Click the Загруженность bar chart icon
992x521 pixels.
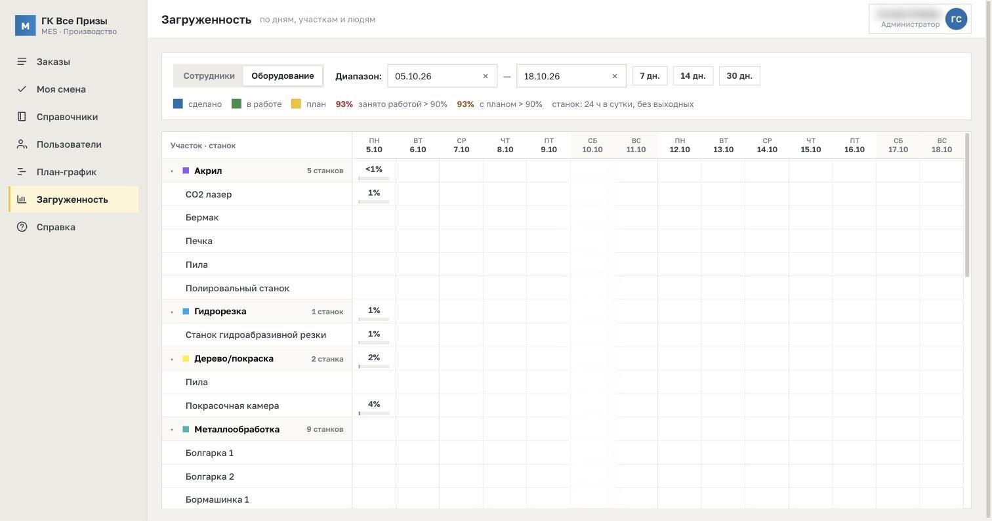coord(22,199)
